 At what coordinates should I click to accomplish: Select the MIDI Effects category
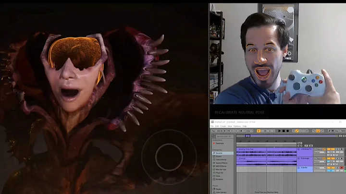(x=221, y=166)
